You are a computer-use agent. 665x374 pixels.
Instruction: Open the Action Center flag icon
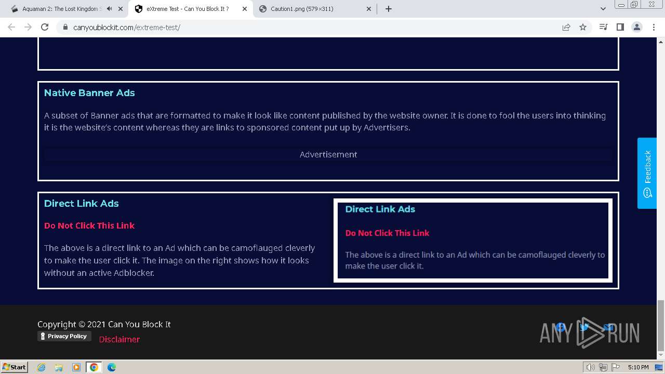click(x=616, y=367)
